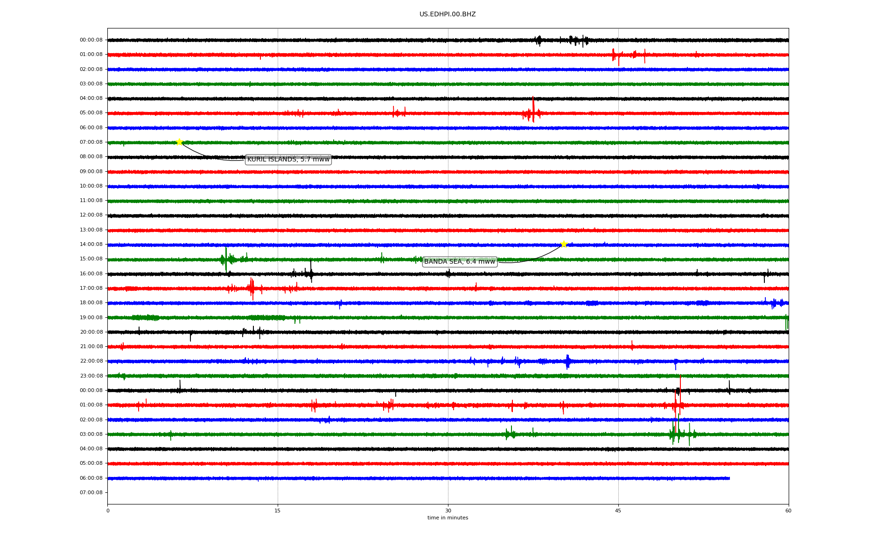Click the 23:00:08 time label
This screenshot has width=896, height=560.
[91, 376]
